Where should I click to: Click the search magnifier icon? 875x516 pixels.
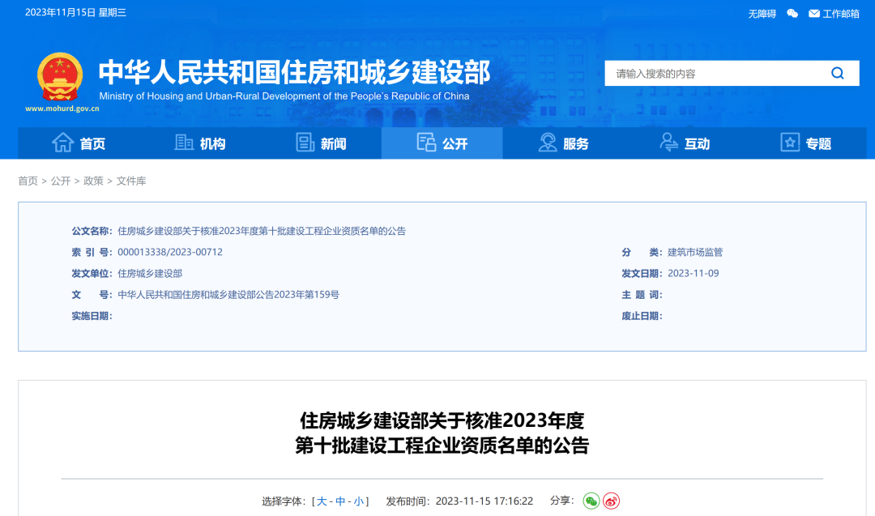point(838,72)
